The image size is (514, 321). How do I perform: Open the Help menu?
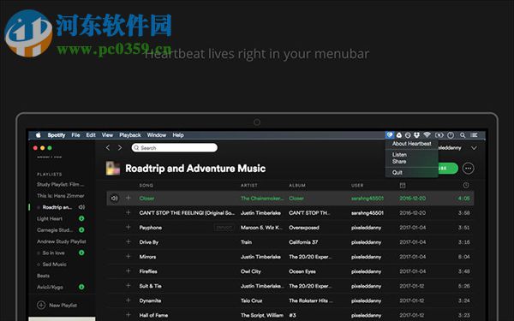(178, 135)
